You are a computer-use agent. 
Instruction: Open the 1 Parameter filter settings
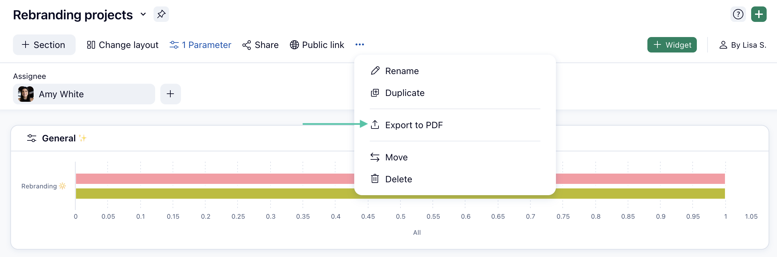[200, 45]
